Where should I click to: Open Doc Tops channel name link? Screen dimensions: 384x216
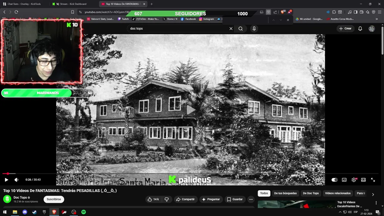click(20, 197)
